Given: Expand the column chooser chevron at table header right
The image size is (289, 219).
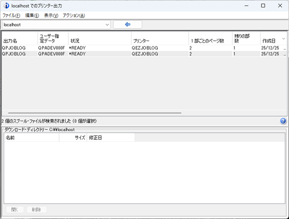Looking at the screenshot, I should [284, 38].
